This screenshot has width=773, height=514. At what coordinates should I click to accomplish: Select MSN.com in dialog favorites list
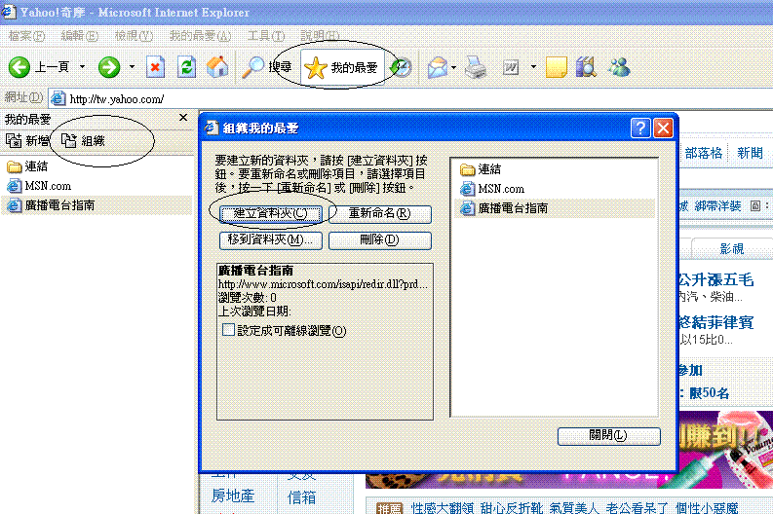[501, 189]
